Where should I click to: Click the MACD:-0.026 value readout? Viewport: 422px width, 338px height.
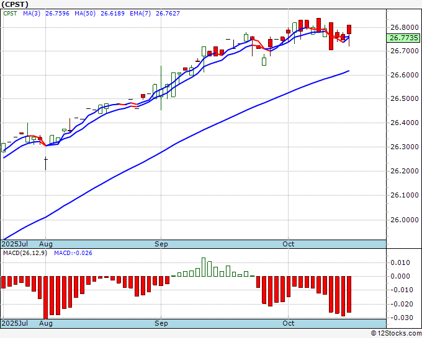[73, 253]
